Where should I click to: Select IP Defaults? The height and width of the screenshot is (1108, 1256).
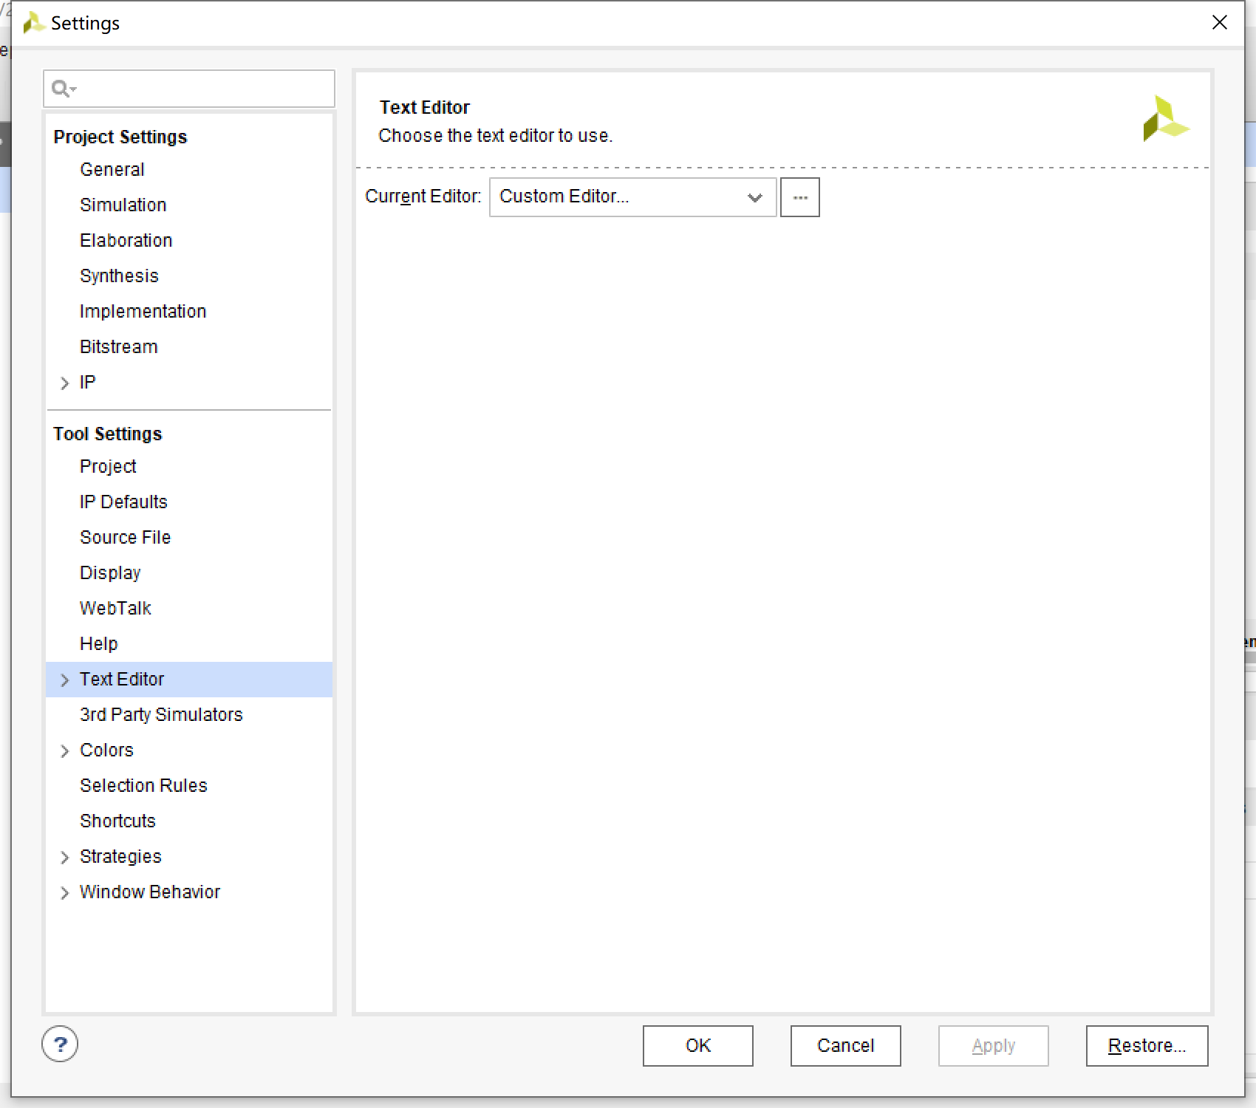point(124,502)
